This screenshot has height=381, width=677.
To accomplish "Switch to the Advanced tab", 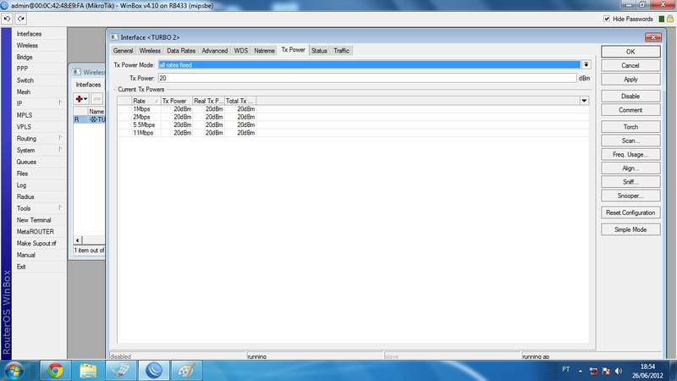I will click(215, 51).
